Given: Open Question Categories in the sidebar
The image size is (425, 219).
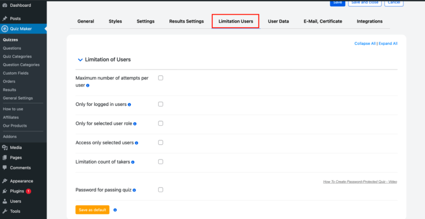Looking at the screenshot, I should (21, 65).
